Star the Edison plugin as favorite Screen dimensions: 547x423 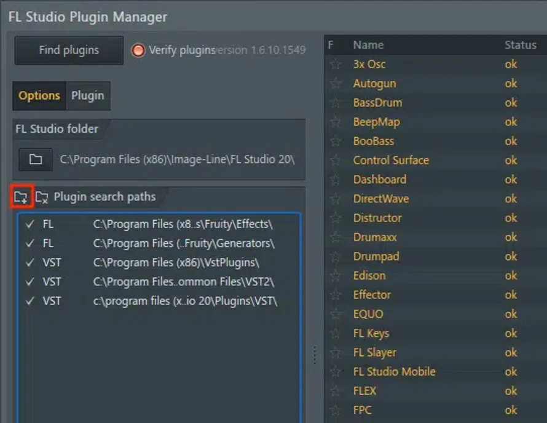[336, 276]
